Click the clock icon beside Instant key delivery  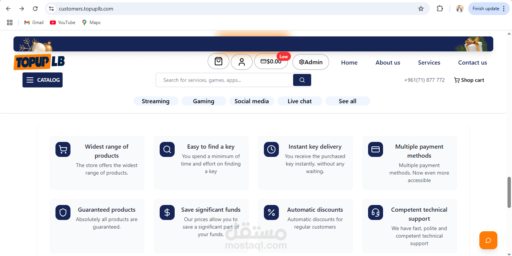point(271,149)
